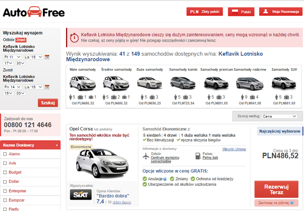Open the pickup minute dropdown 30
This screenshot has height=211, width=304.
(x=21, y=63)
